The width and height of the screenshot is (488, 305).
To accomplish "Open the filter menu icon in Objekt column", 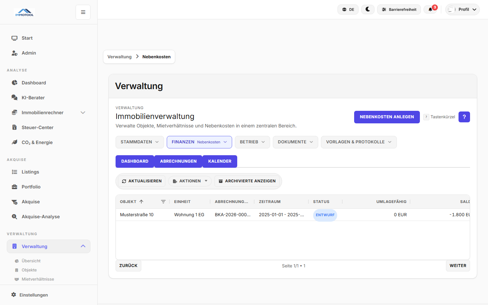I will (x=163, y=202).
